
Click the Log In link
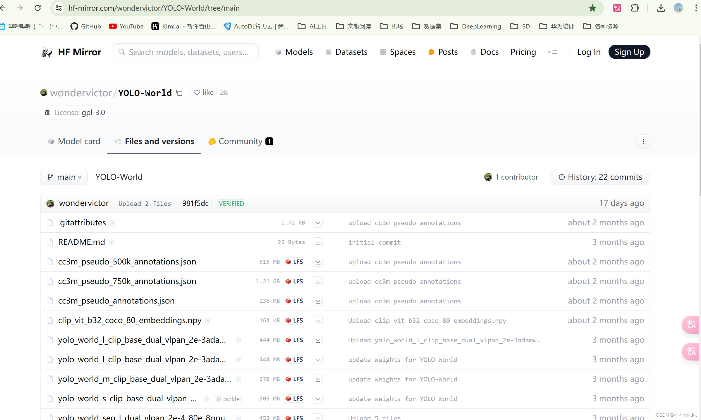(x=589, y=52)
